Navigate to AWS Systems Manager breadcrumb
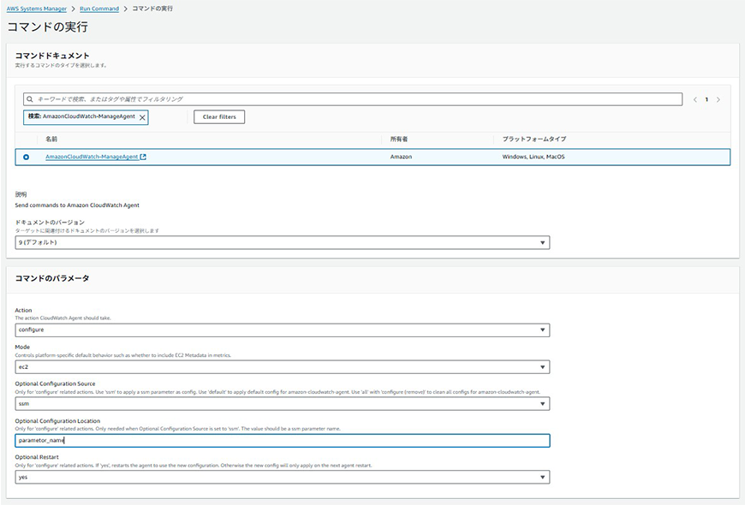Viewport: 745px width, 505px height. tap(37, 8)
